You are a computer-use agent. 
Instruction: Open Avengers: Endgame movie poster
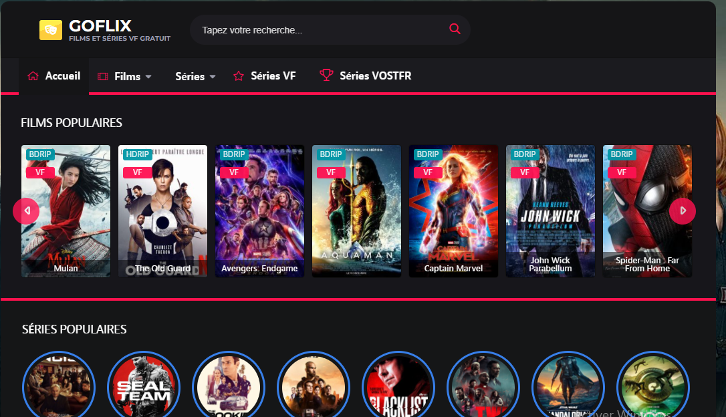coord(260,211)
